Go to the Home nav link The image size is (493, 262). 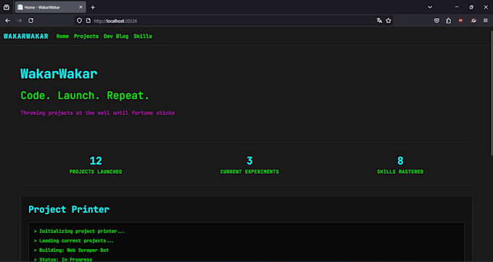click(62, 36)
